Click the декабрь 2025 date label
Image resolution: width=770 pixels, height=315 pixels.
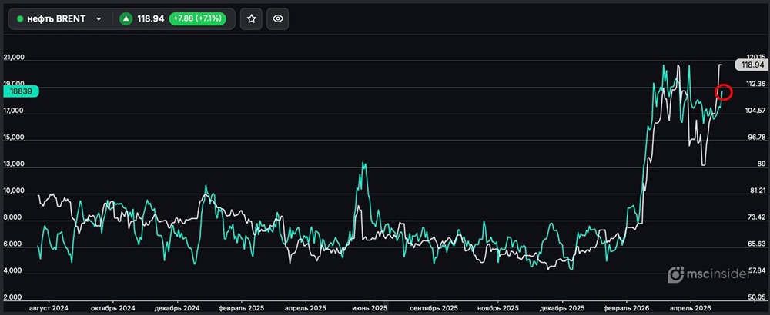pos(561,307)
